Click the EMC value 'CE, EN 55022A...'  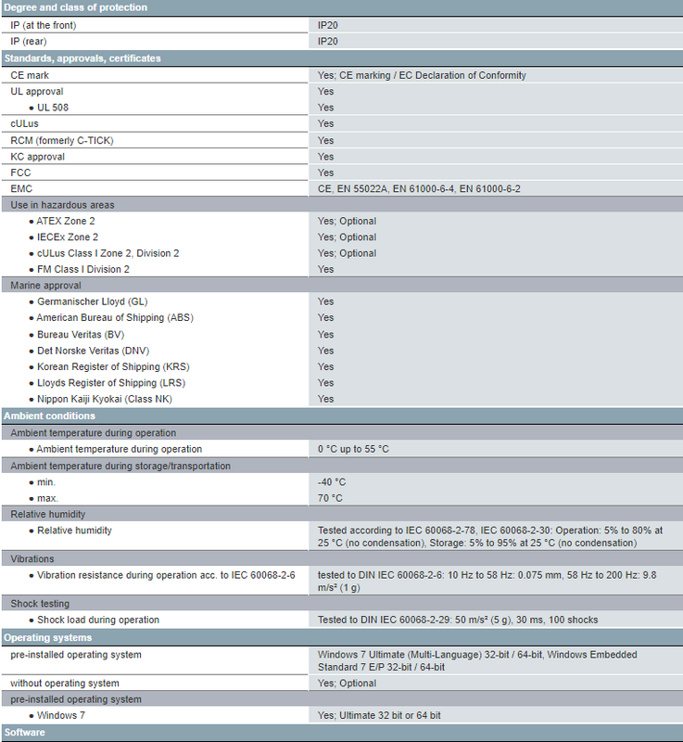419,189
